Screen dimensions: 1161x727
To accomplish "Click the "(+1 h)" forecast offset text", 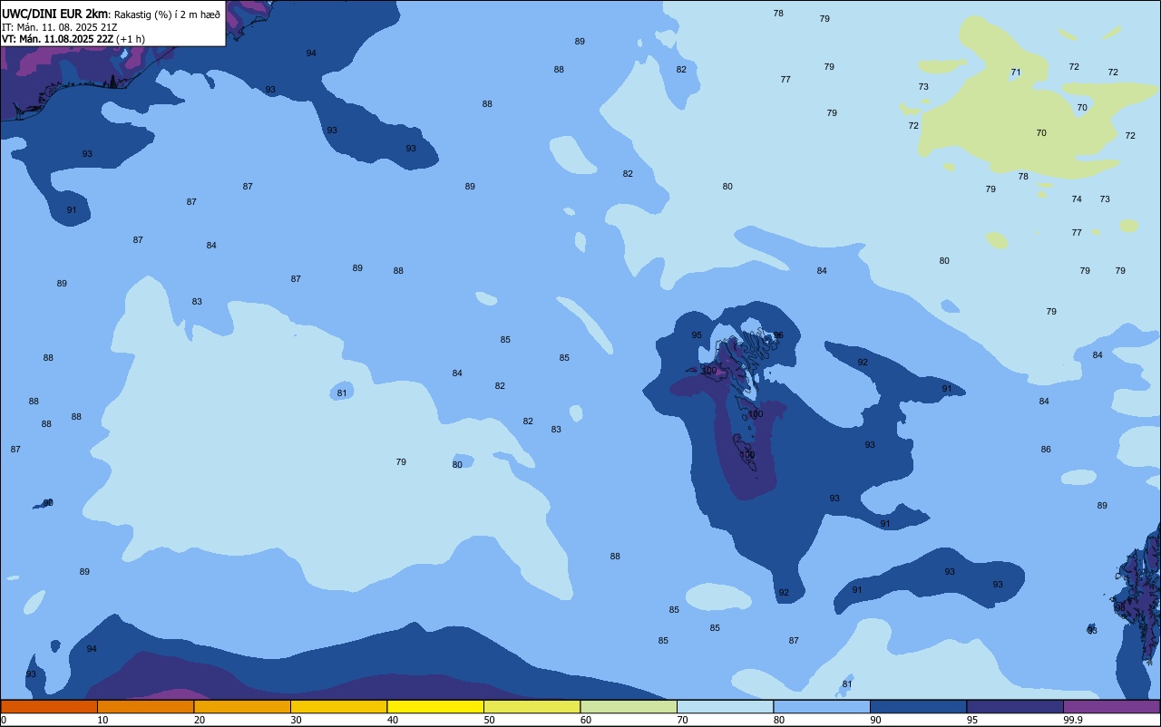I will [131, 39].
